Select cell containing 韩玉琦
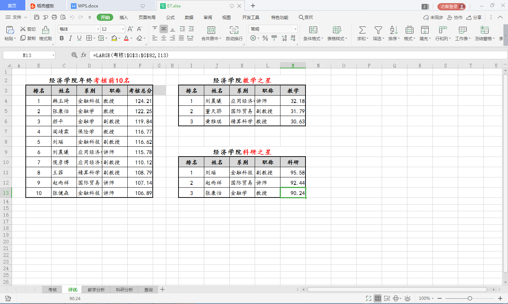This screenshot has height=304, width=508. 64,101
